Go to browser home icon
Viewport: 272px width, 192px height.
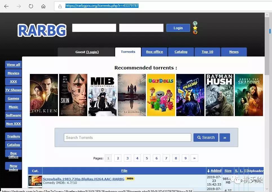[x=43, y=6]
